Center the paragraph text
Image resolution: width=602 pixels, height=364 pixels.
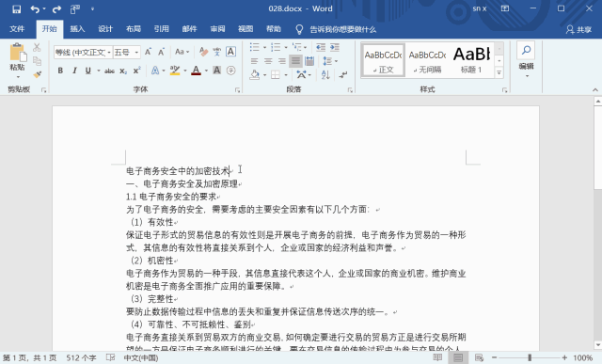click(x=268, y=61)
